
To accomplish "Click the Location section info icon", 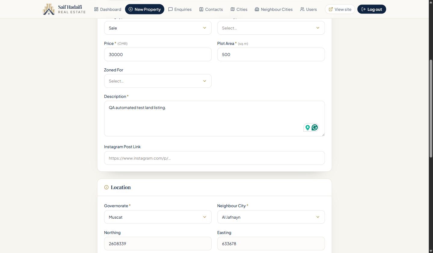I will point(106,187).
